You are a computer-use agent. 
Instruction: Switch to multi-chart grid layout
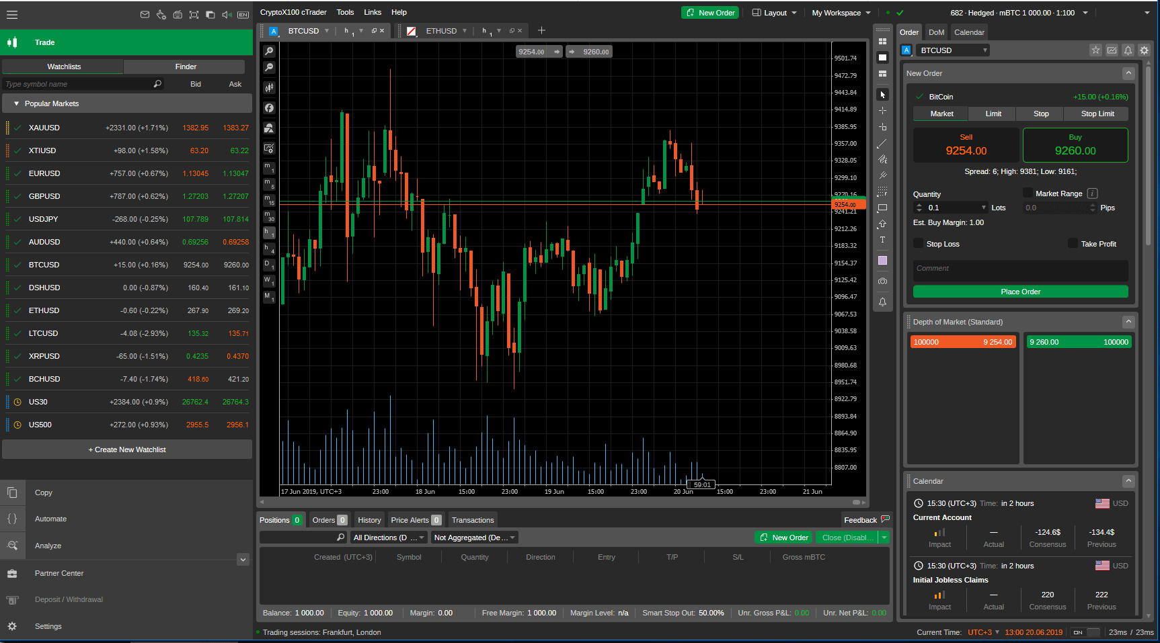click(882, 41)
